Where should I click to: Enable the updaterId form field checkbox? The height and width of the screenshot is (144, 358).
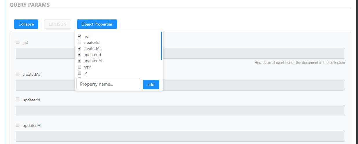[x=17, y=99]
